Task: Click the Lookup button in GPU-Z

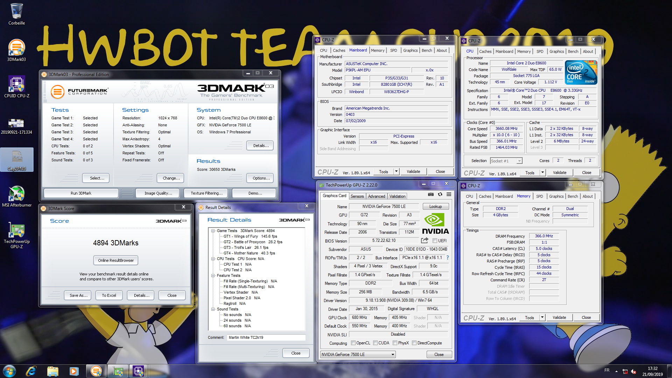Action: [435, 206]
